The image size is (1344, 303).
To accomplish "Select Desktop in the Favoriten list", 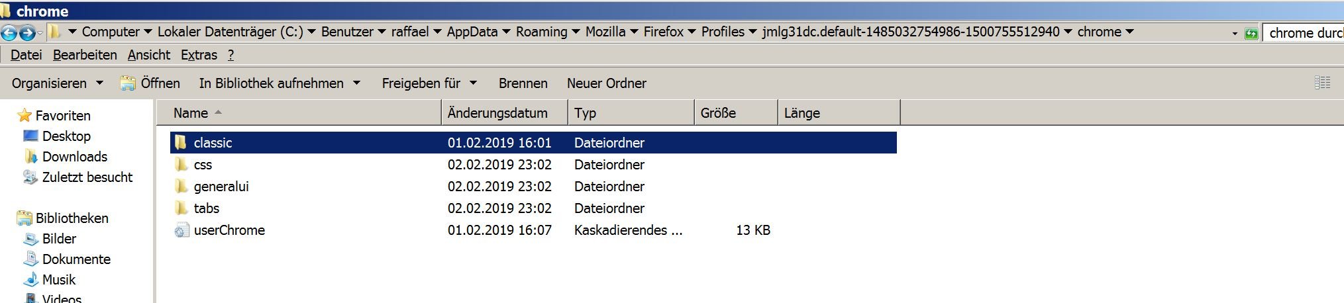I will (66, 136).
